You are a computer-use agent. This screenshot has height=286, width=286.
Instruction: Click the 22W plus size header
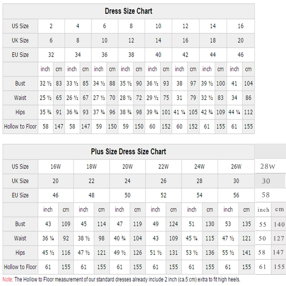pos(163,167)
